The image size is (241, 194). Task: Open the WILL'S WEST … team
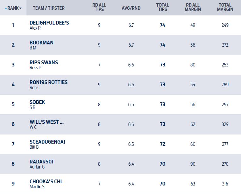tap(47, 122)
